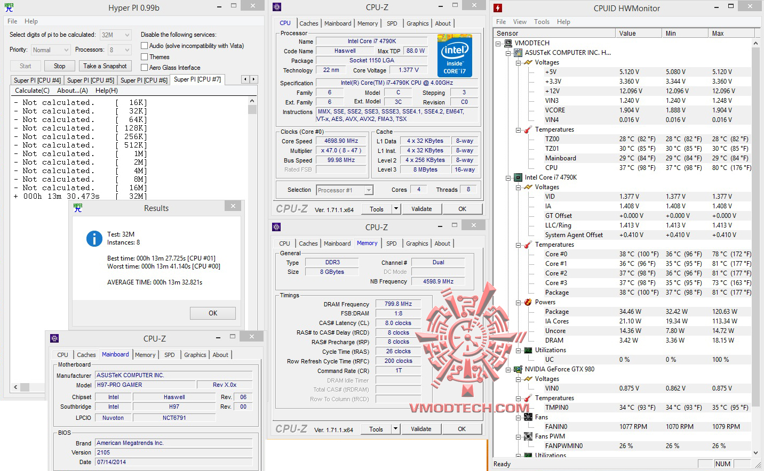The height and width of the screenshot is (471, 764).
Task: Toggle the Aero Glass Interface checkbox
Action: (144, 68)
